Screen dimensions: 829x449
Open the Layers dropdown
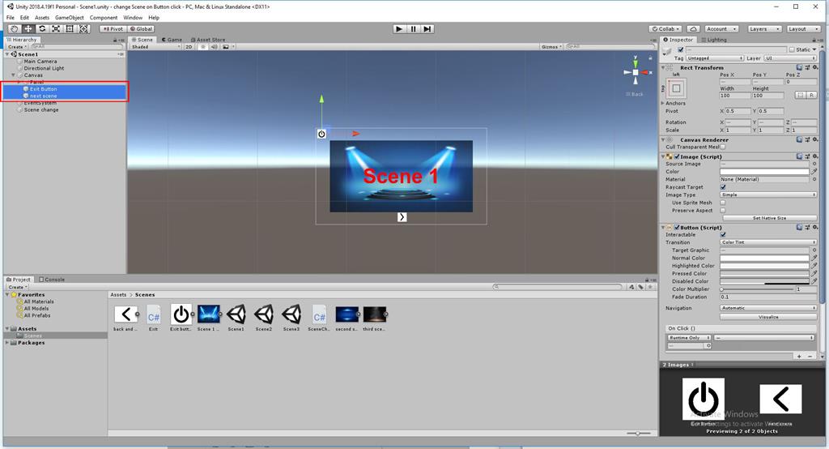(x=764, y=29)
